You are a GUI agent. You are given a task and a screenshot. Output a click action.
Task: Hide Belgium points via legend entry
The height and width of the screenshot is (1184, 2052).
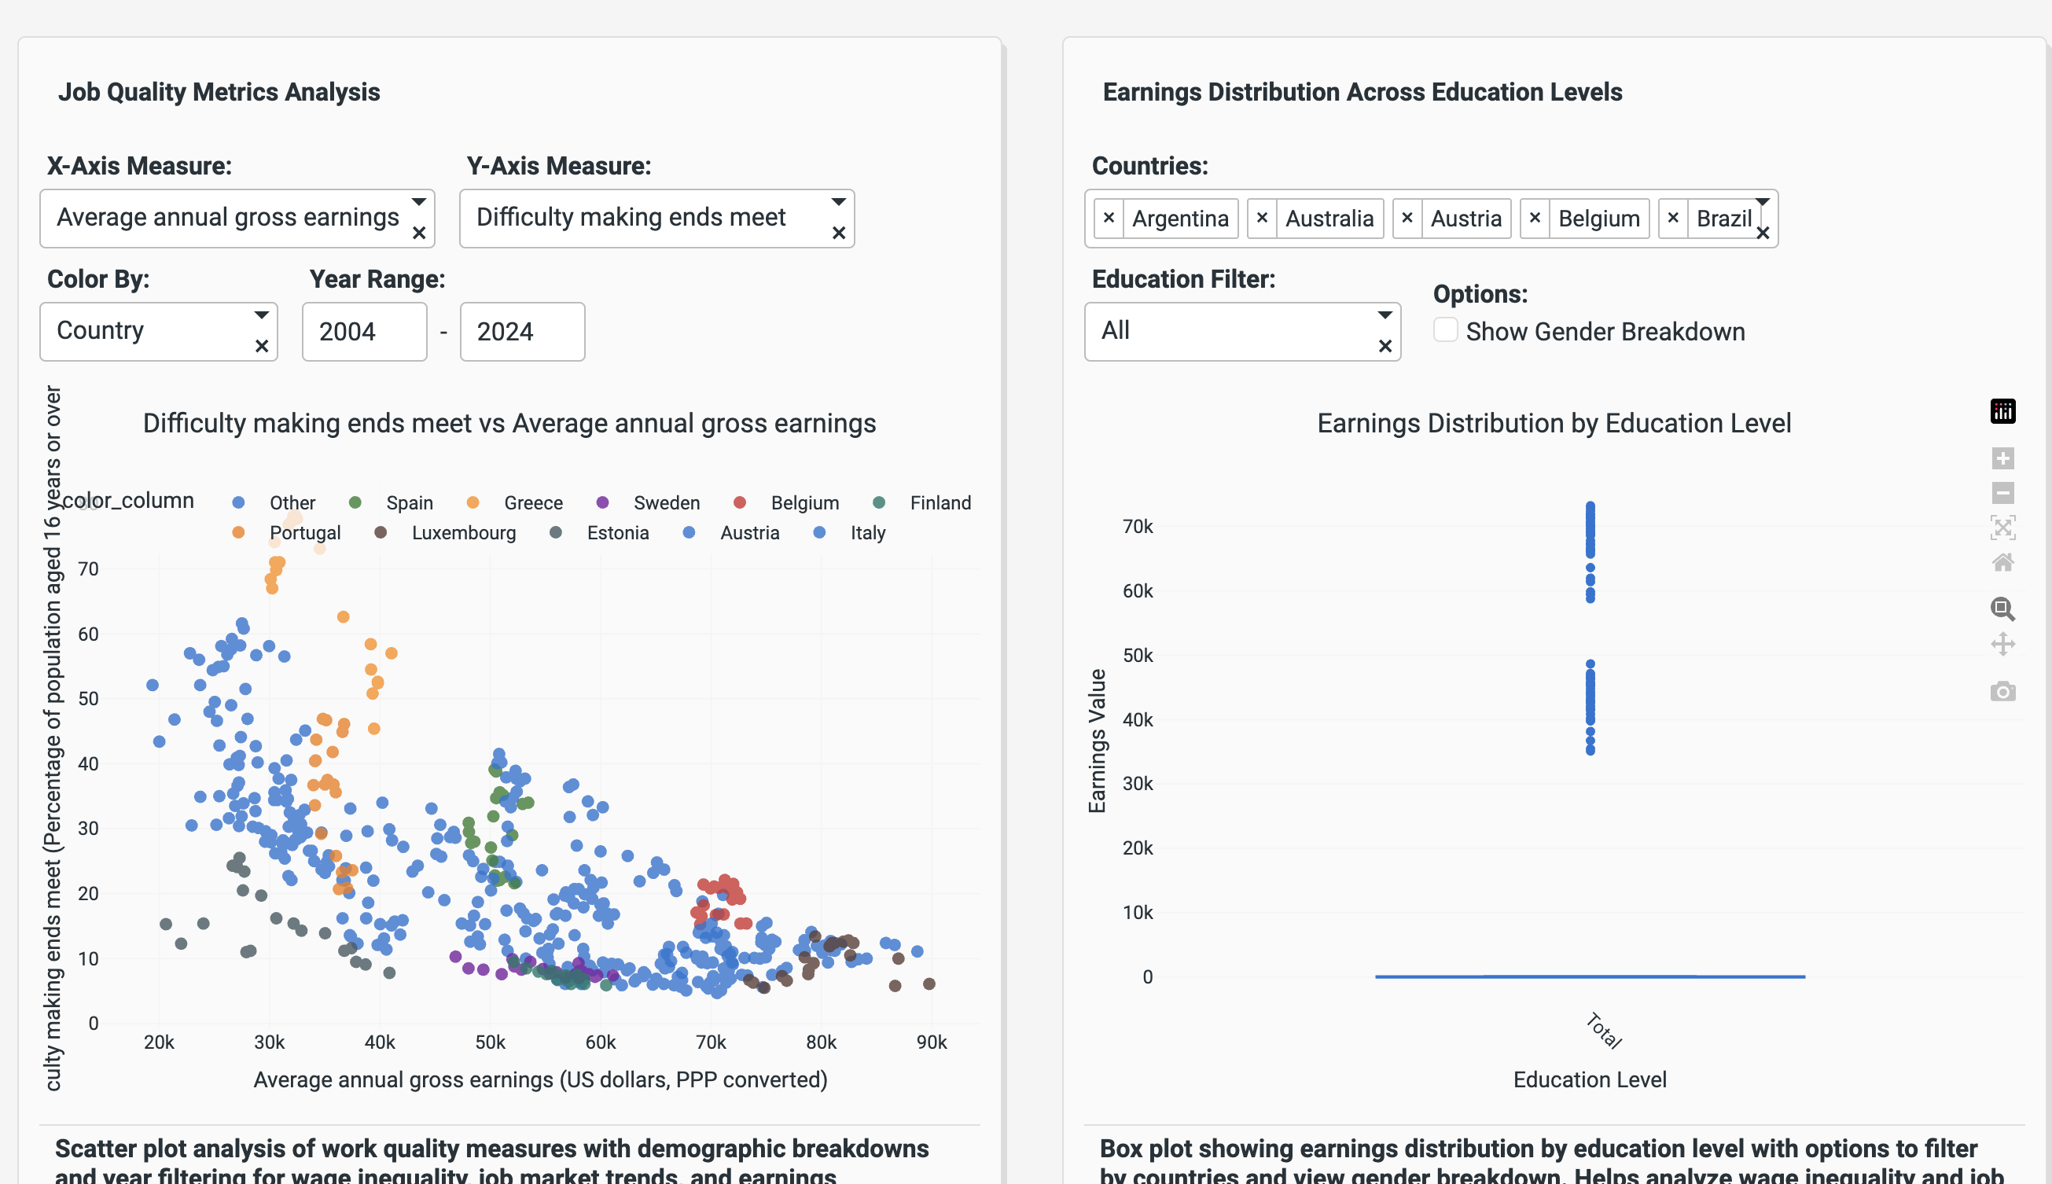pos(804,502)
